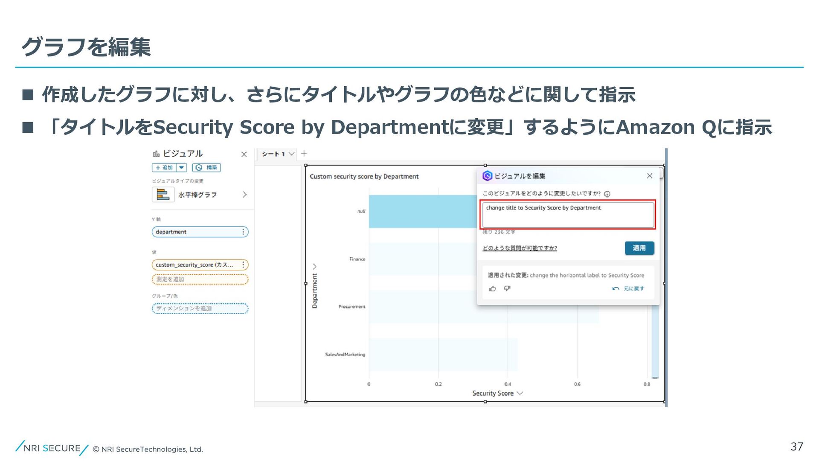
Task: Click the 測定を追加 placeholder field
Action: click(x=200, y=280)
